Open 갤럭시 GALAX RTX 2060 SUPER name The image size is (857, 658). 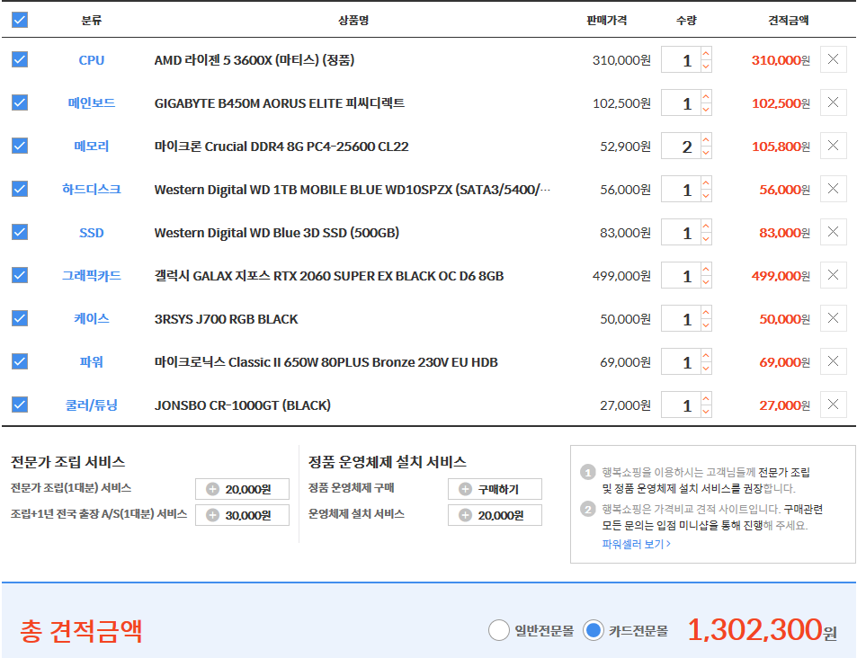point(329,276)
